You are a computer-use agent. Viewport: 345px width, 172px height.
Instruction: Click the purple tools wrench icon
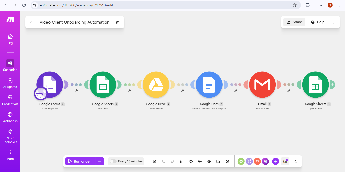[x=249, y=161]
